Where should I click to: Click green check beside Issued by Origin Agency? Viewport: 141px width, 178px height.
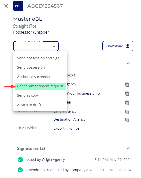20,160
